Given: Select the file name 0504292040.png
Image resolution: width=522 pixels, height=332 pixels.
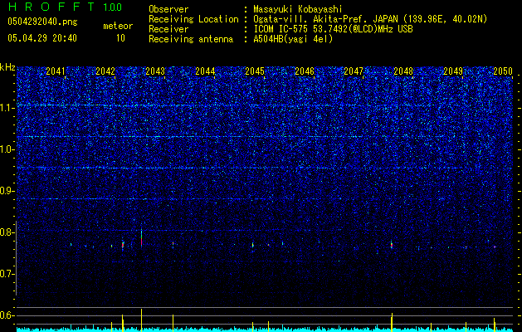Looking at the screenshot, I should 42,22.
